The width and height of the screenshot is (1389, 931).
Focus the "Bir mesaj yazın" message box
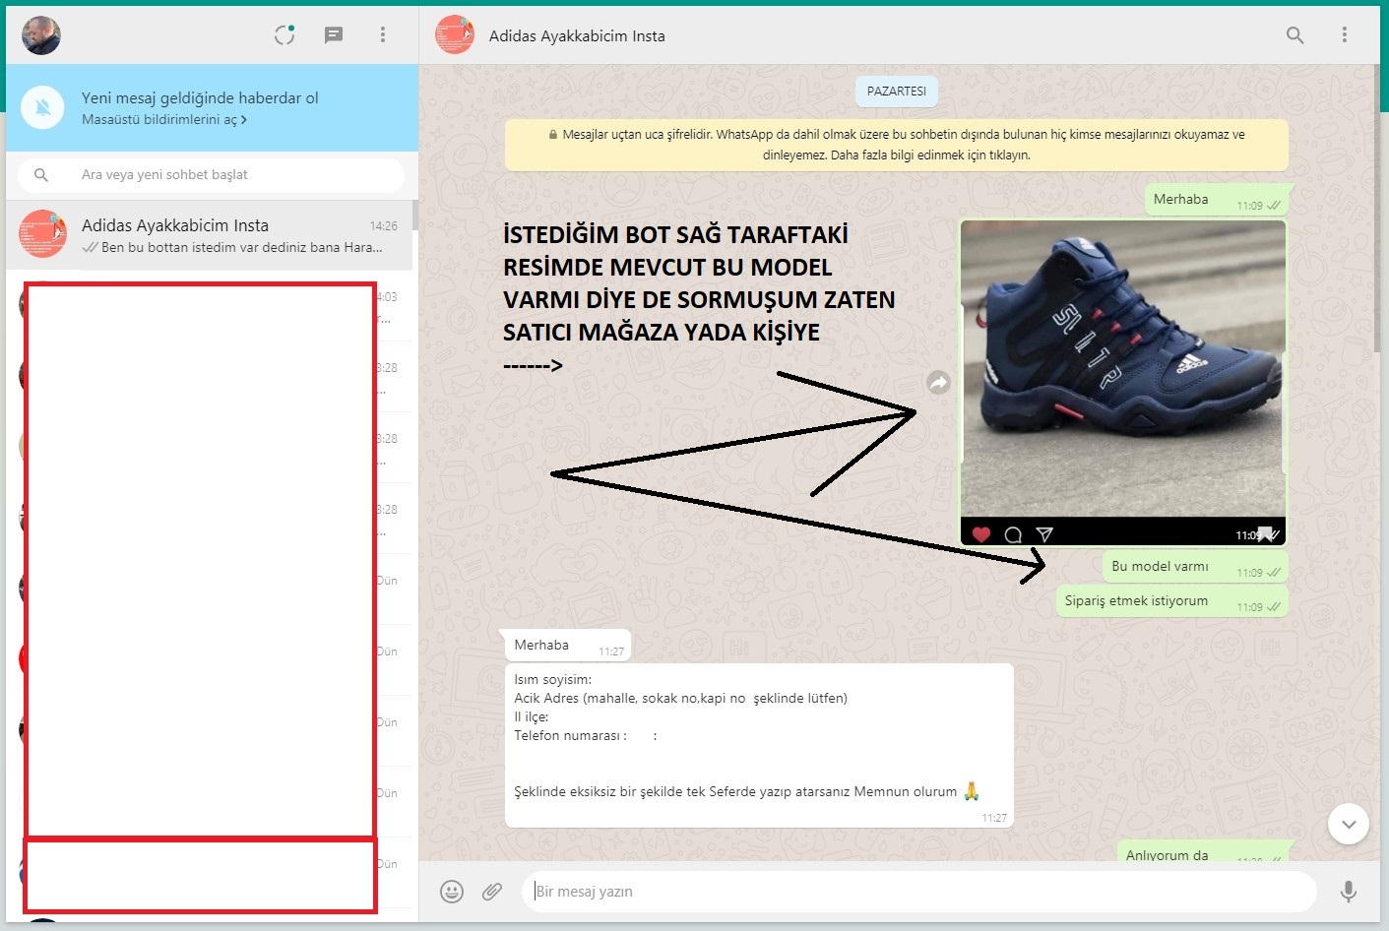919,892
